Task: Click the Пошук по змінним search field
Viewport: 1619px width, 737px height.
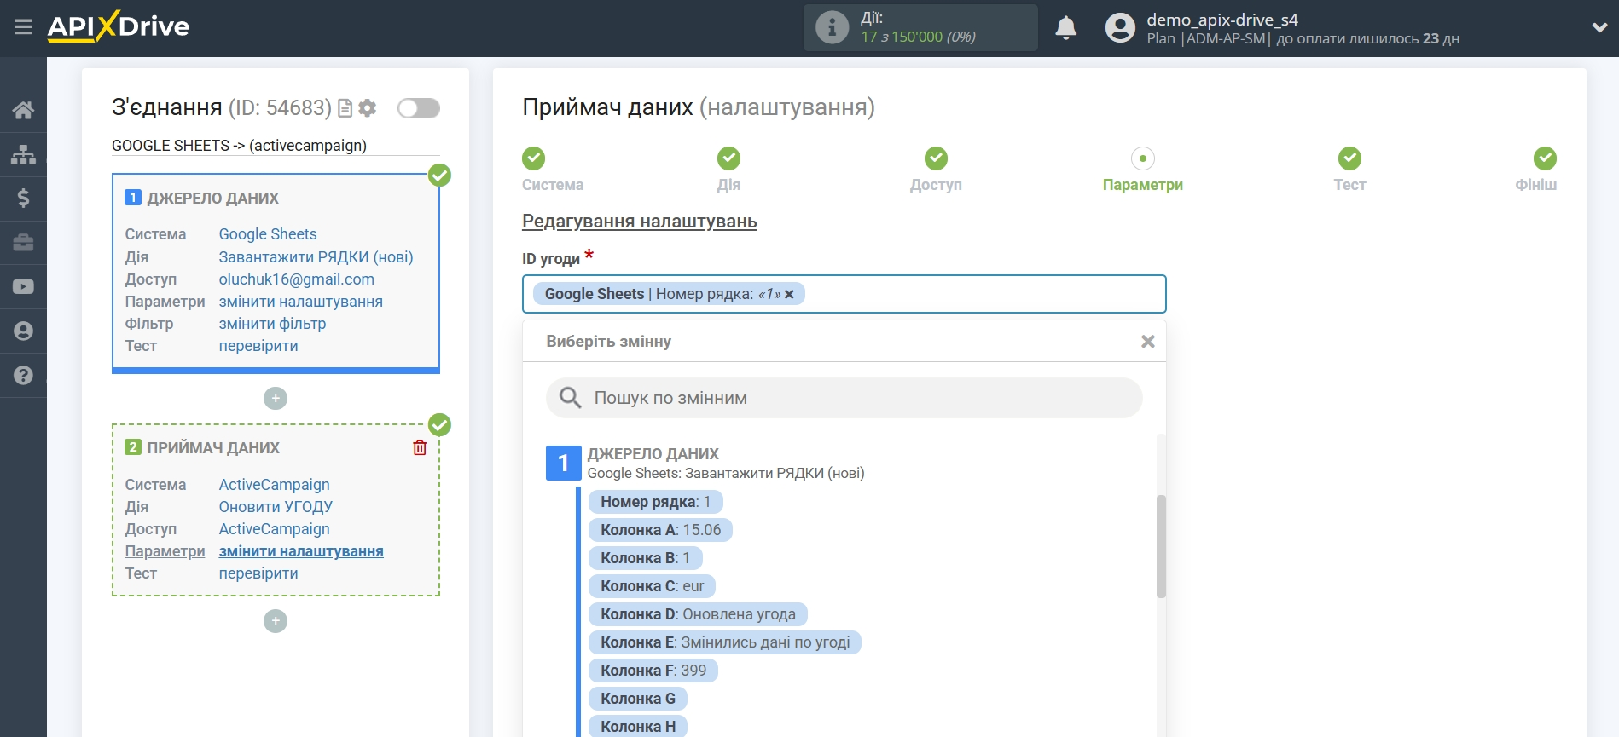Action: (844, 398)
